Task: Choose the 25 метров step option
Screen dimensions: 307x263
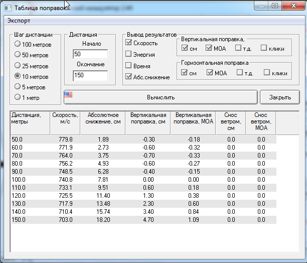Action: point(18,65)
